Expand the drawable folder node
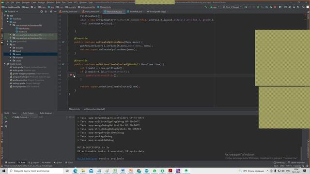Screen dimensions: 310x174 tap(11, 48)
